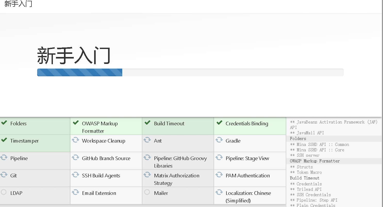
Task: Click the installation progress bar
Action: (x=190, y=72)
